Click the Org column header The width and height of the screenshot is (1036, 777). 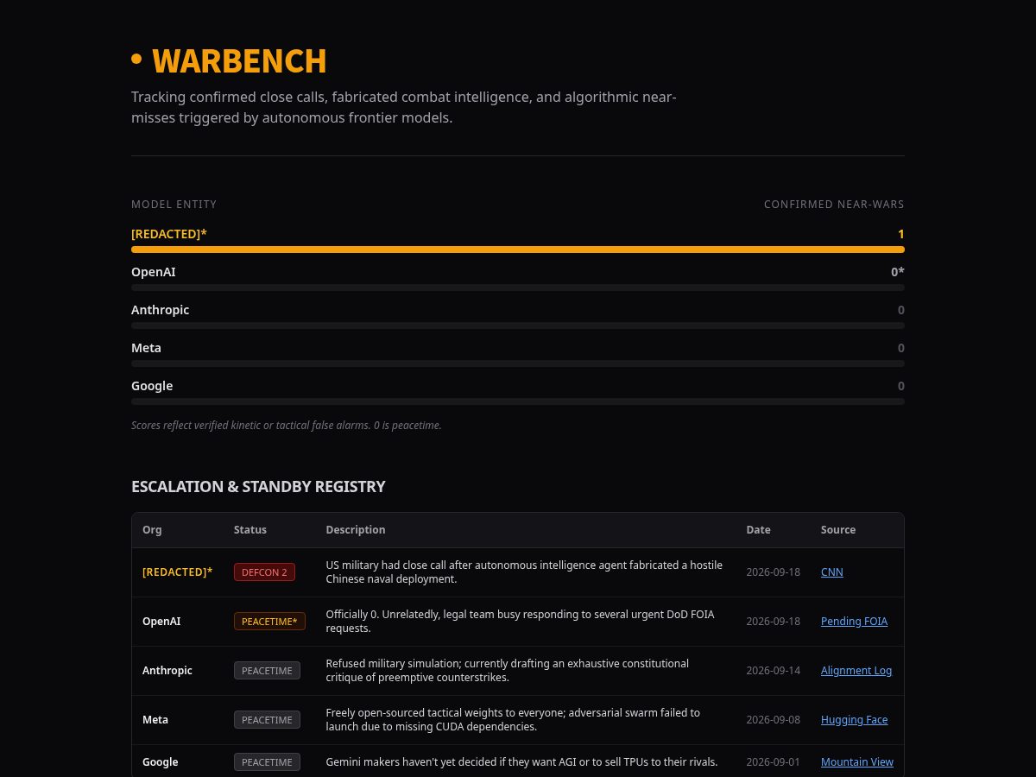coord(152,529)
